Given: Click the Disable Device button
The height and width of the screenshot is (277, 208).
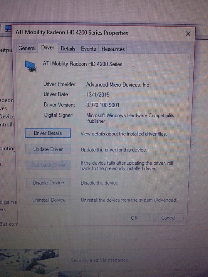Looking at the screenshot, I should pos(49,182).
